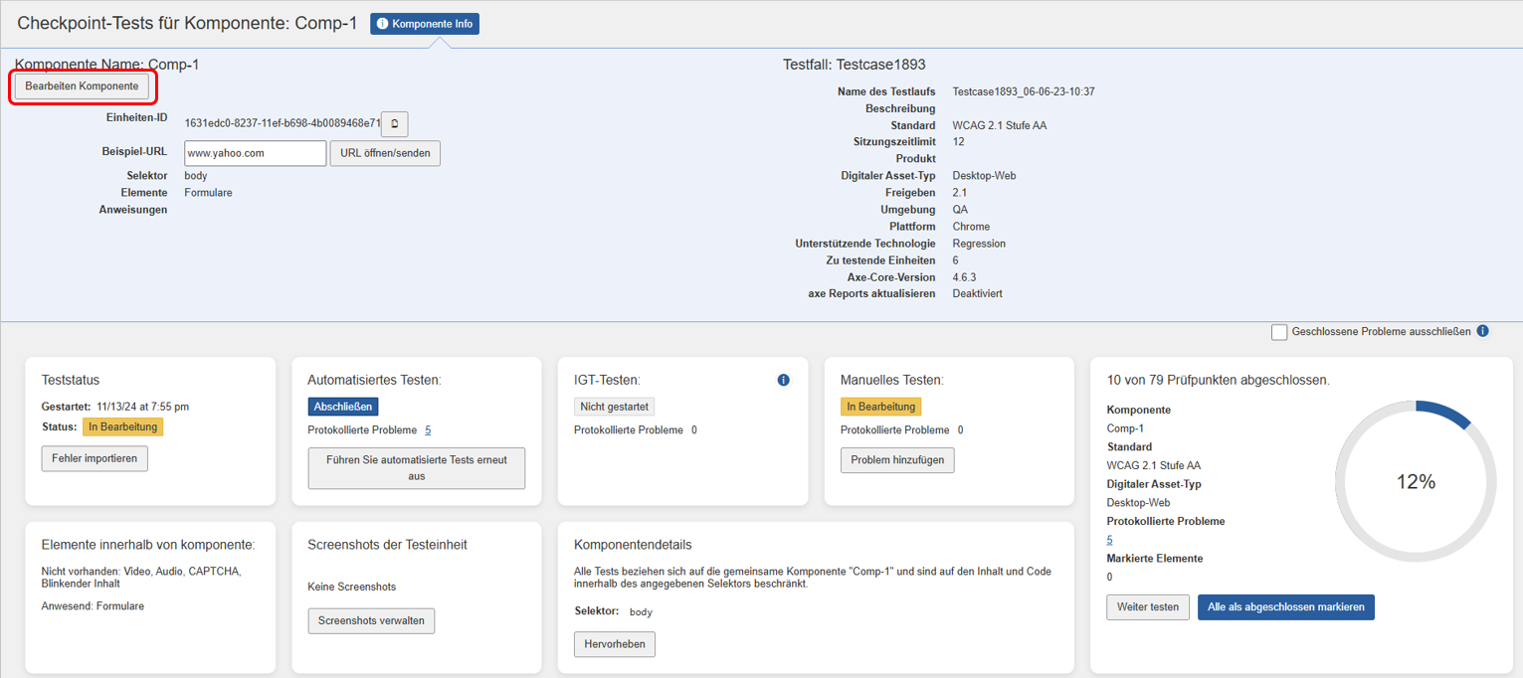Open the 5 logged issues link in Automatisiertes Testen
The height and width of the screenshot is (678, 1523).
point(428,430)
